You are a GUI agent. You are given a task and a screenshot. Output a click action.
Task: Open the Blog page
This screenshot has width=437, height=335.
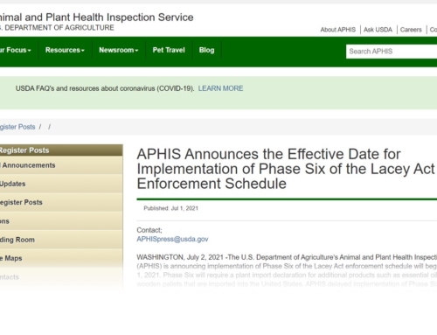206,50
